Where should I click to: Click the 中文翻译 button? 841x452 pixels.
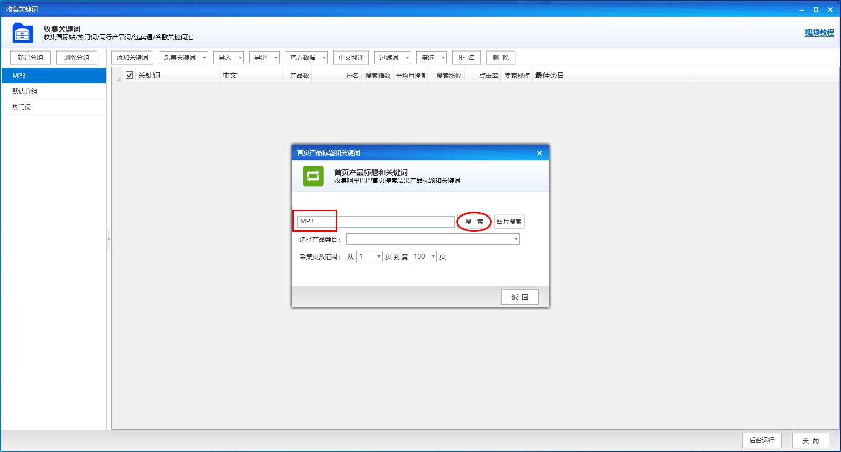[x=351, y=58]
